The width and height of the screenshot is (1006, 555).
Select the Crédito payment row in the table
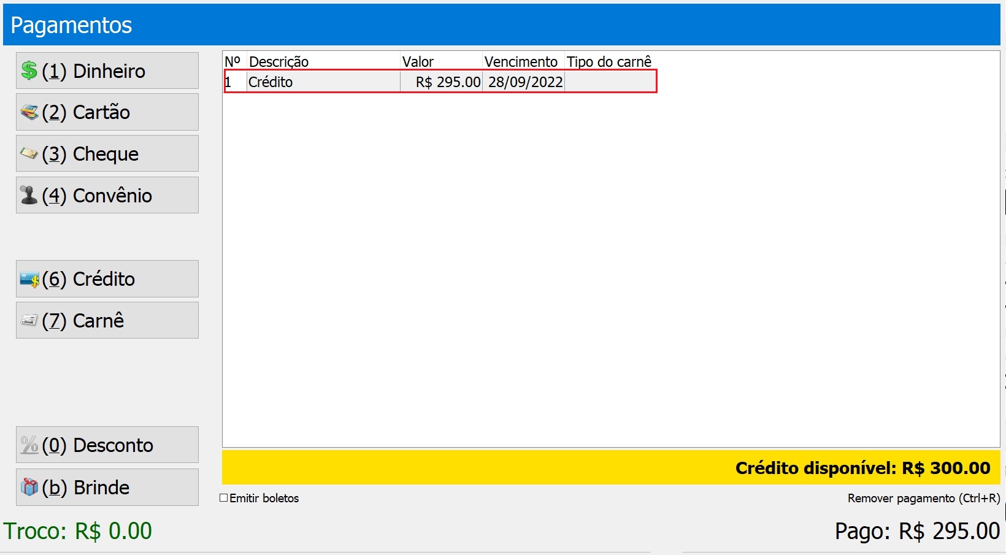pos(429,82)
